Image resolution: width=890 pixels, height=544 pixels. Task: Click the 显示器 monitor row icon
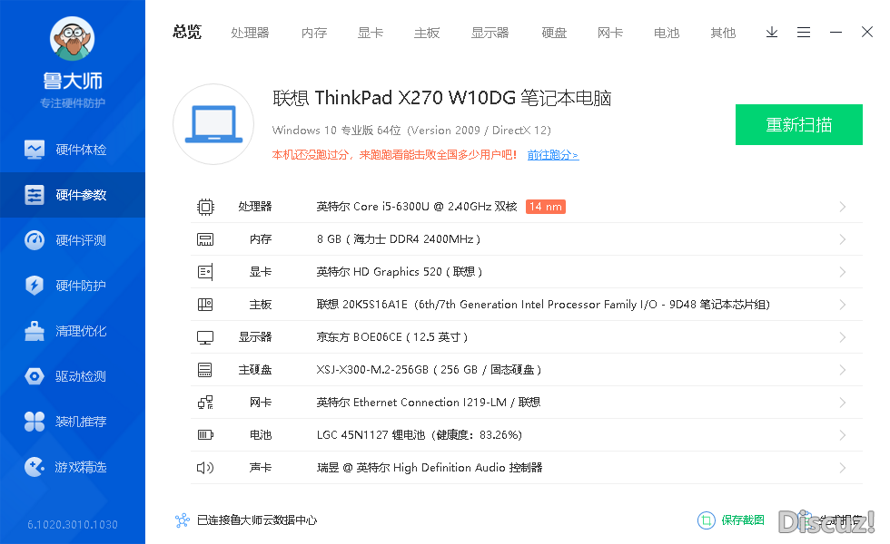click(x=205, y=337)
